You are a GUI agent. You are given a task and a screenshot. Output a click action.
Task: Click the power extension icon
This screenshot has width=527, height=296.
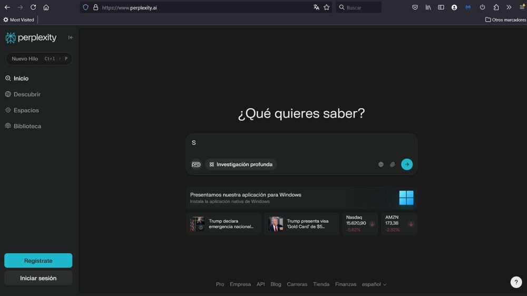click(482, 7)
